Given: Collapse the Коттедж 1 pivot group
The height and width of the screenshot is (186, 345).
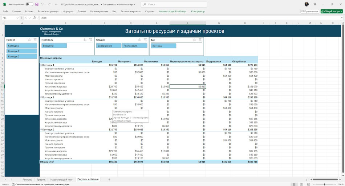Looking at the screenshot, I should [41, 65].
